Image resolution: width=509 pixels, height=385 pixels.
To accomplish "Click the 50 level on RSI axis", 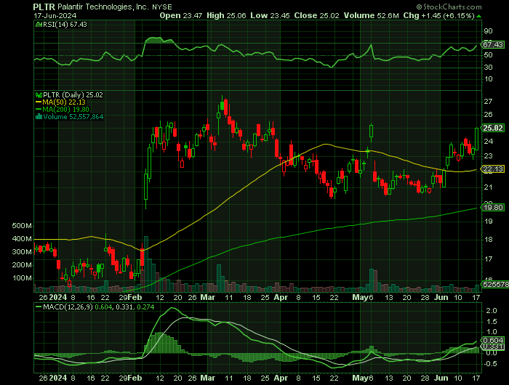I will coord(488,55).
